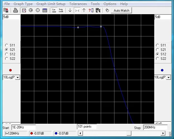Open the Options menu
Viewport: 174px width, 139px height.
click(x=110, y=4)
